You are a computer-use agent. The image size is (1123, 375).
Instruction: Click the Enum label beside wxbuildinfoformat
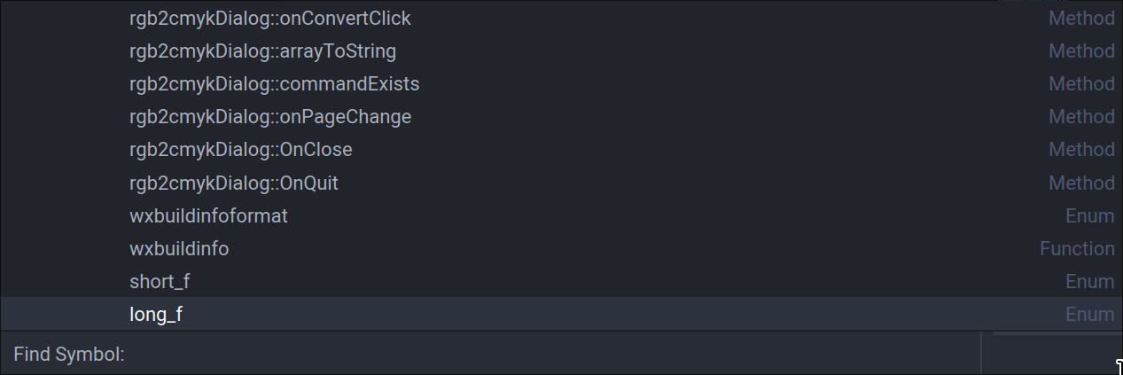coord(1089,215)
